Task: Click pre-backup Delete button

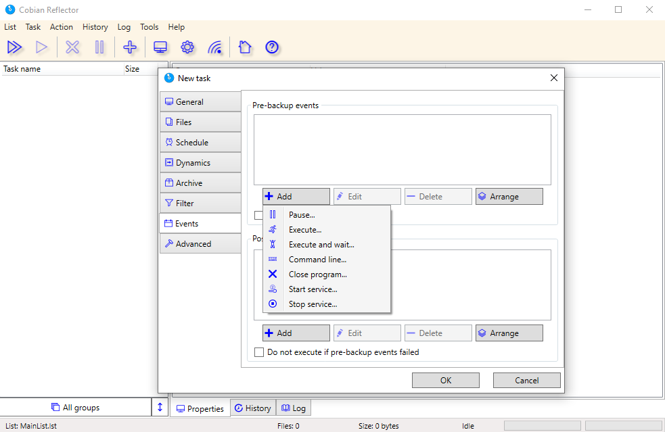Action: [x=438, y=196]
